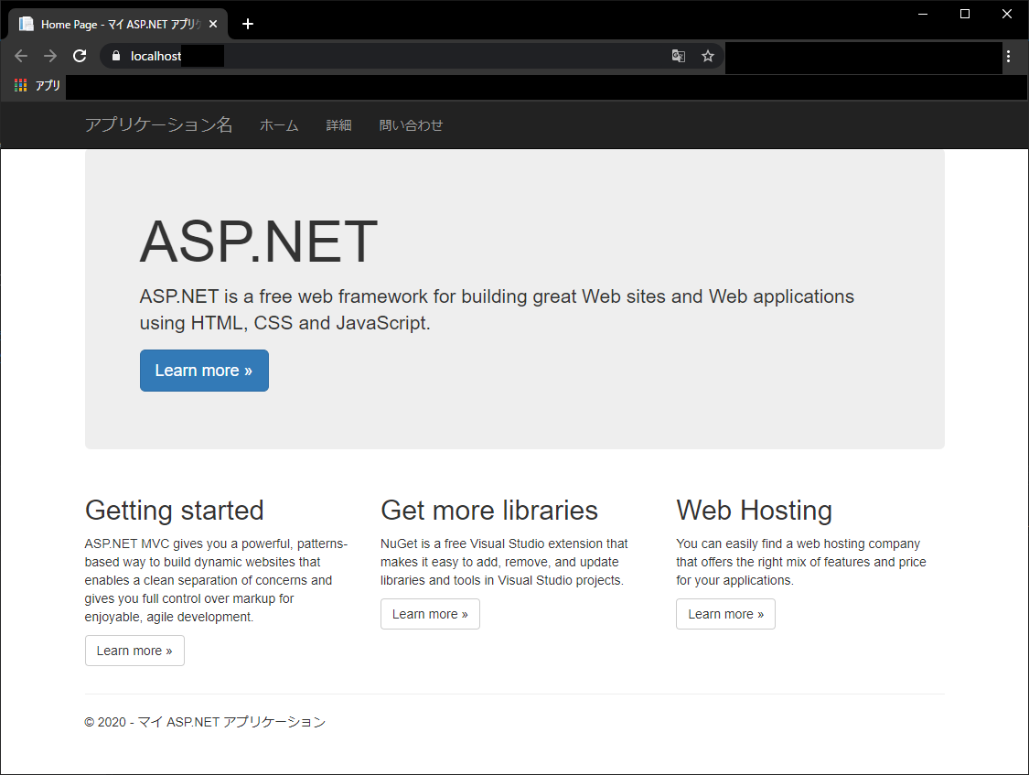The width and height of the screenshot is (1029, 775).
Task: Open the Google Translate icon in address bar
Action: (x=679, y=56)
